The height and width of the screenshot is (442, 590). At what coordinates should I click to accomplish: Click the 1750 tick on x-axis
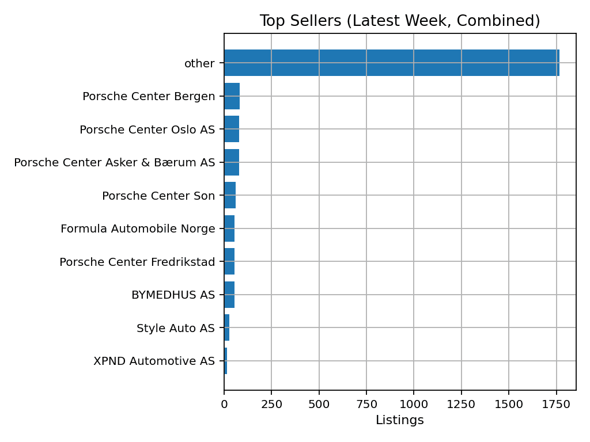(556, 404)
